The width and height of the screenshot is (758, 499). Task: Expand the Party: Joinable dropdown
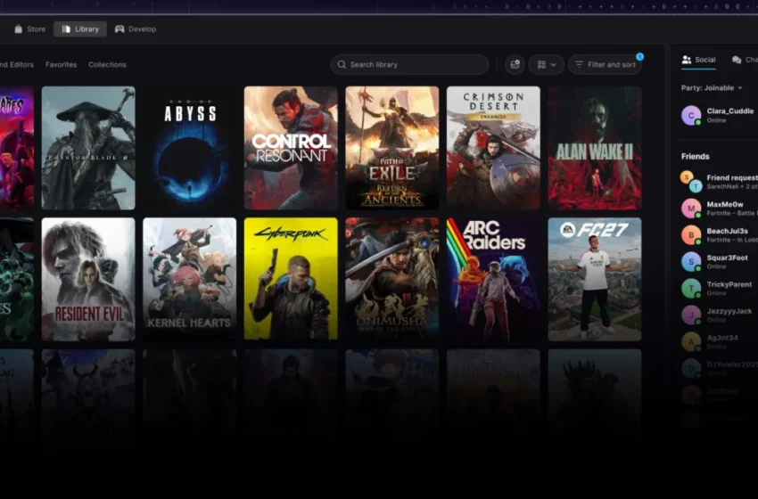pyautogui.click(x=711, y=88)
